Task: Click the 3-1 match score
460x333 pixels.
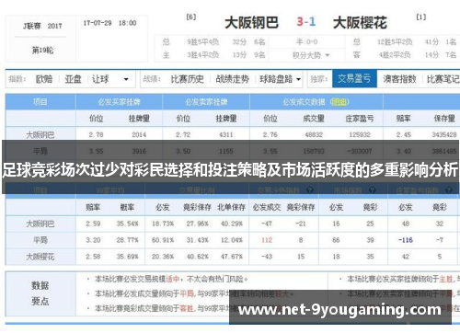Action: coord(306,22)
